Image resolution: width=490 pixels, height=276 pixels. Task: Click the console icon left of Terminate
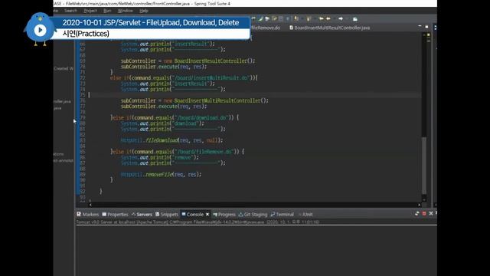tap(416, 213)
